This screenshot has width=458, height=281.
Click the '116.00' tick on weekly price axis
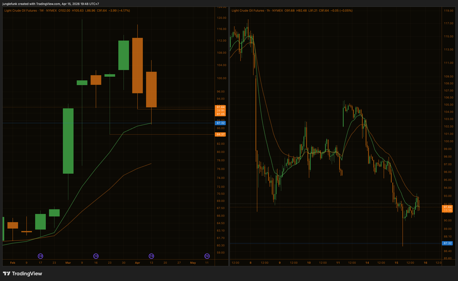[x=221, y=29]
